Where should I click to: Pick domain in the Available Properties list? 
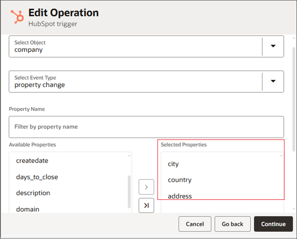coord(28,209)
